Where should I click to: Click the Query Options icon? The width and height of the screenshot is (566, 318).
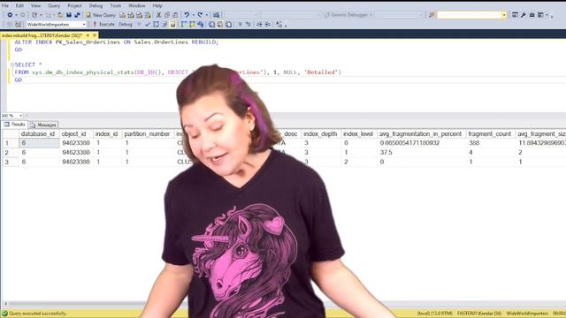[164, 25]
